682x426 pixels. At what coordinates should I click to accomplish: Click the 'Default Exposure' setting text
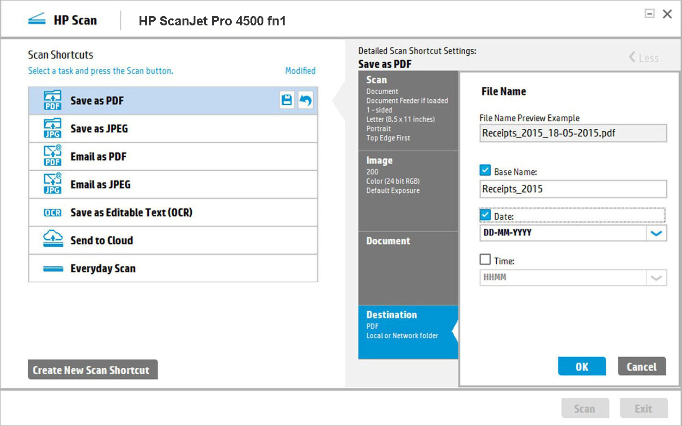point(393,190)
